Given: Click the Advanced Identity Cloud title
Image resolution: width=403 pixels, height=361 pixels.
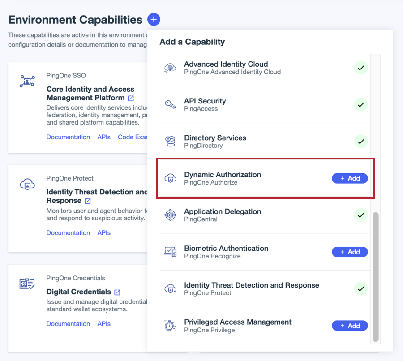Looking at the screenshot, I should [226, 64].
